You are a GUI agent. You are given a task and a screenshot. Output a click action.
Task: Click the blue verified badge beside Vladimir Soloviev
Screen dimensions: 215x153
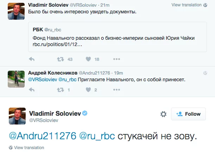click(84, 113)
